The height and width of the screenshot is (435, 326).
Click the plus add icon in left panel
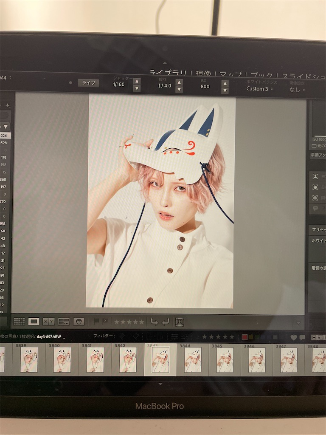click(8, 105)
